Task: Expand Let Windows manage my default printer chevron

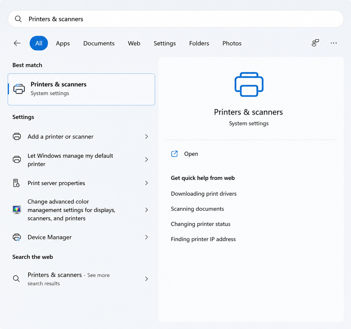Action: [x=146, y=160]
